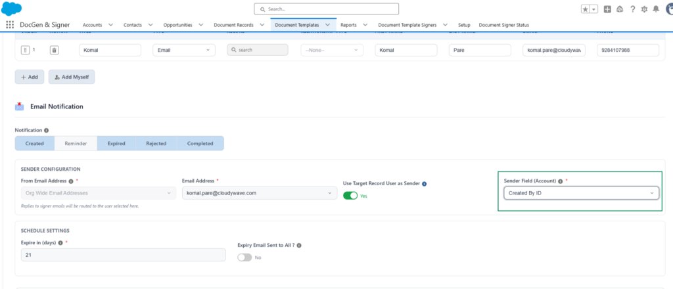Open the Global Actions plus icon
Image resolution: width=673 pixels, height=289 pixels.
click(x=607, y=9)
